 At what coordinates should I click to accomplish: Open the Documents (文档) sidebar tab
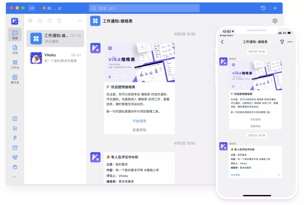pyautogui.click(x=15, y=50)
